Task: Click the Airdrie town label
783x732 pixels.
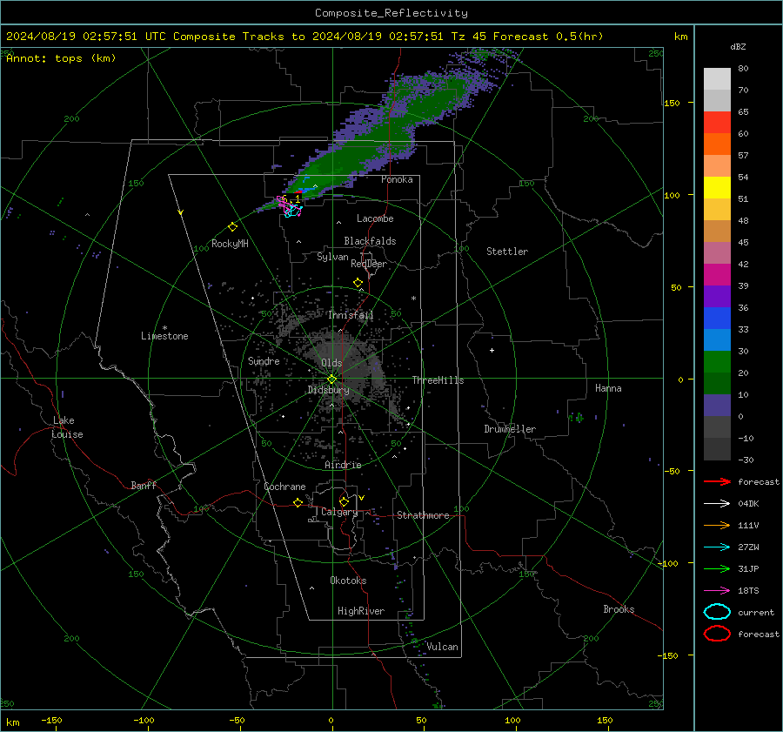Action: click(343, 465)
